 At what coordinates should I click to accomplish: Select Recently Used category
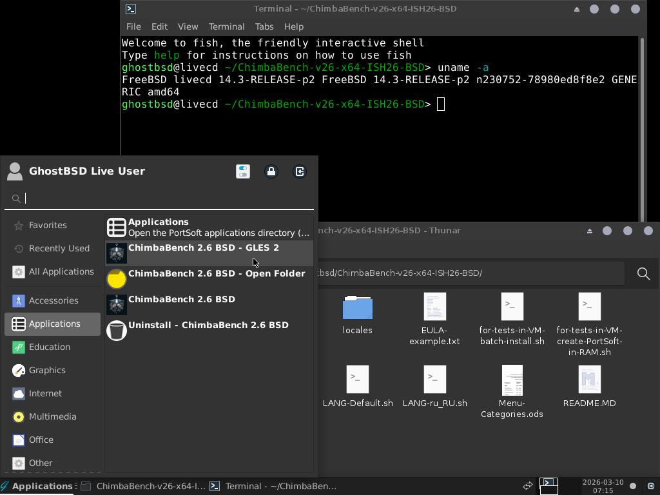click(53, 248)
